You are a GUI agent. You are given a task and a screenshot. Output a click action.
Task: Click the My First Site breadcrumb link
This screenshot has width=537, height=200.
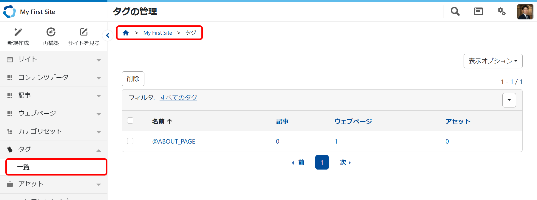[x=158, y=33]
